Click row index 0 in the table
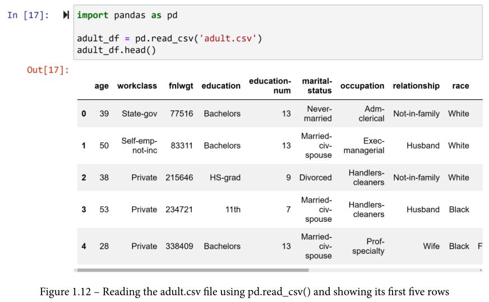The image size is (489, 302). point(84,114)
